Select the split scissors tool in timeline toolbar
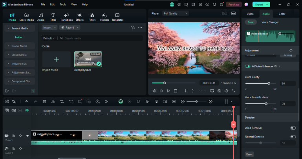 click(x=53, y=101)
